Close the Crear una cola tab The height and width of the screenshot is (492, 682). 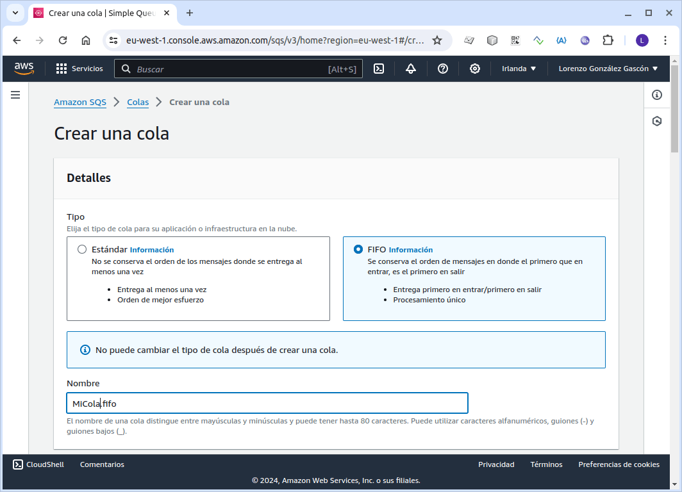tap(167, 13)
